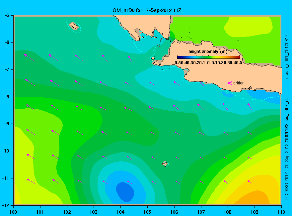Click the y-axis label '-11'
Screen dimensions: 292x216
pyautogui.click(x=5, y=178)
